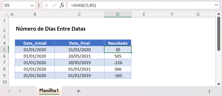
Task: Click the next sheet arrow
Action: pyautogui.click(x=20, y=91)
